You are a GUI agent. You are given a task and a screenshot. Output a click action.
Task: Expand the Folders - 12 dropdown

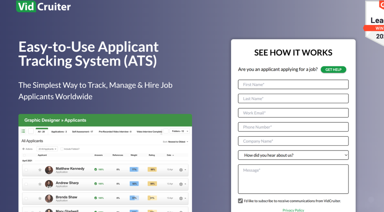(x=180, y=131)
